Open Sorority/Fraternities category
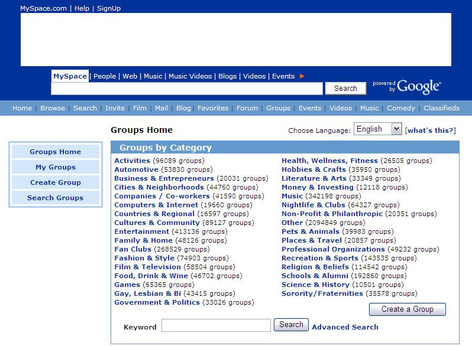This screenshot has width=472, height=346. click(x=322, y=293)
